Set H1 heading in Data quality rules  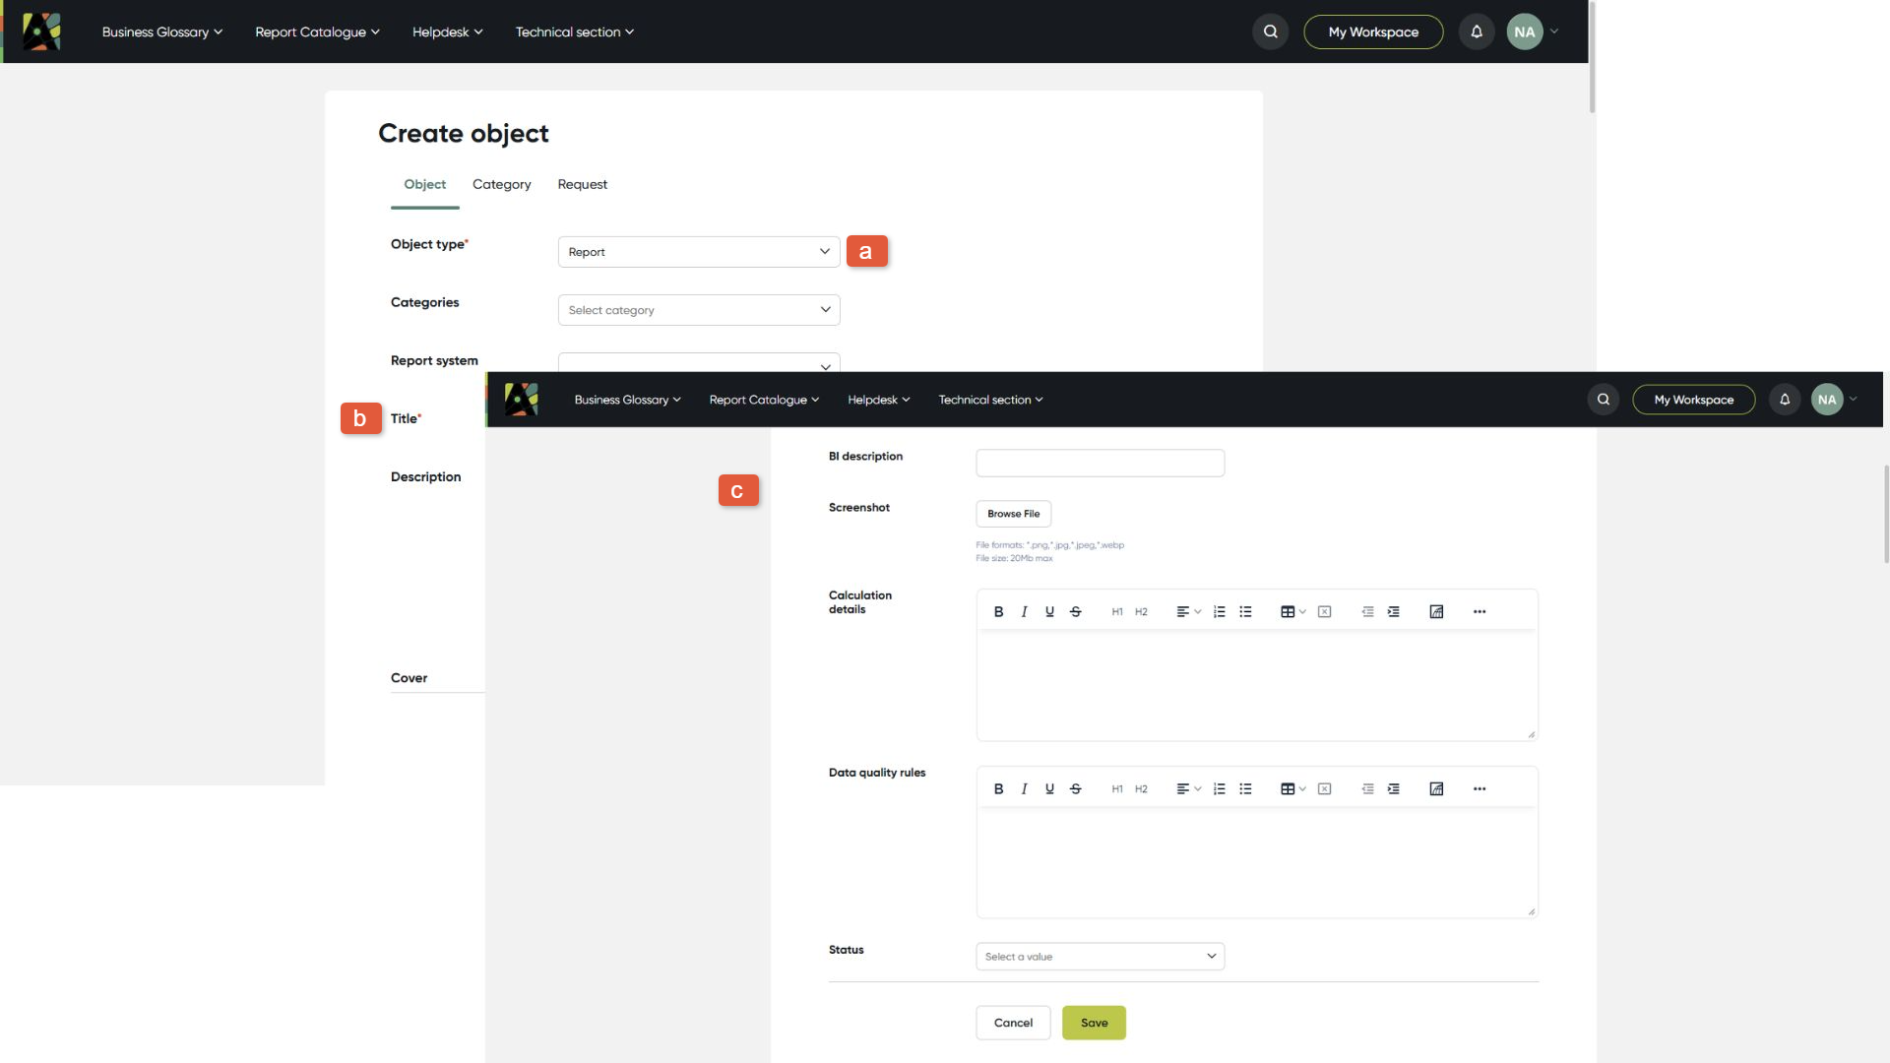pos(1117,788)
